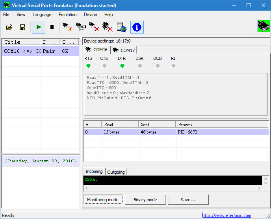This screenshot has width=271, height=219.
Task: Click the 'Ready' status bar text
Action: 8,215
